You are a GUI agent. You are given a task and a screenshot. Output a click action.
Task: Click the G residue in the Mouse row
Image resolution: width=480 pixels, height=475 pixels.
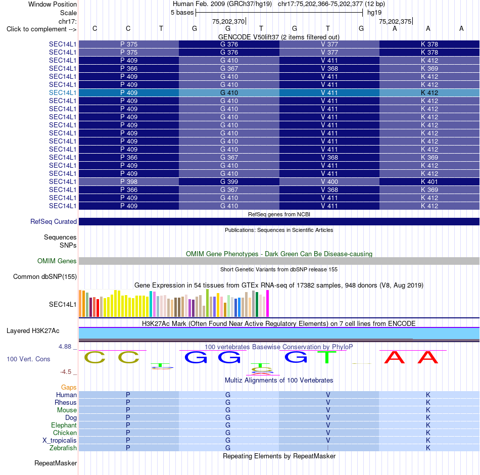pyautogui.click(x=228, y=410)
